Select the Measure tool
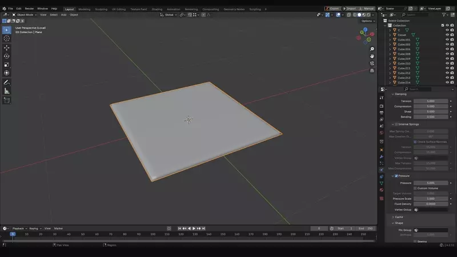 [7, 91]
